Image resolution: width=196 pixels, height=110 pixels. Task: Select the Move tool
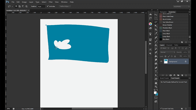[x=156, y=15]
